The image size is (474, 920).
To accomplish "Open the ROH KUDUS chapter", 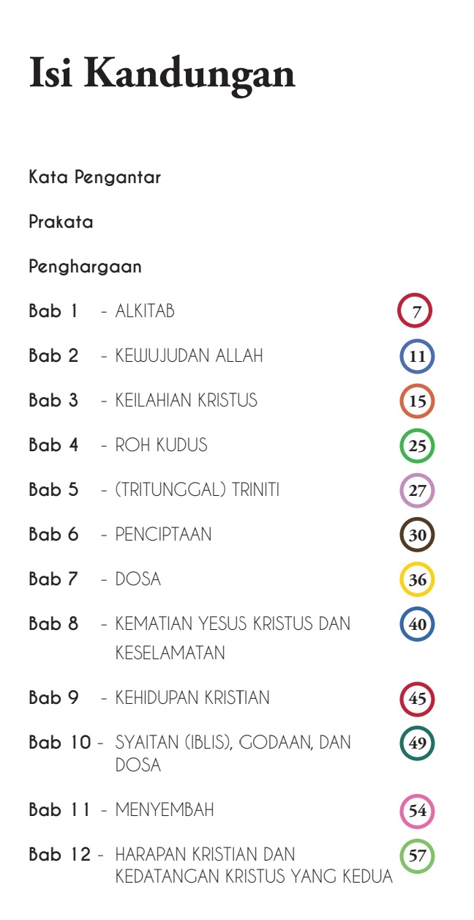I will click(161, 445).
